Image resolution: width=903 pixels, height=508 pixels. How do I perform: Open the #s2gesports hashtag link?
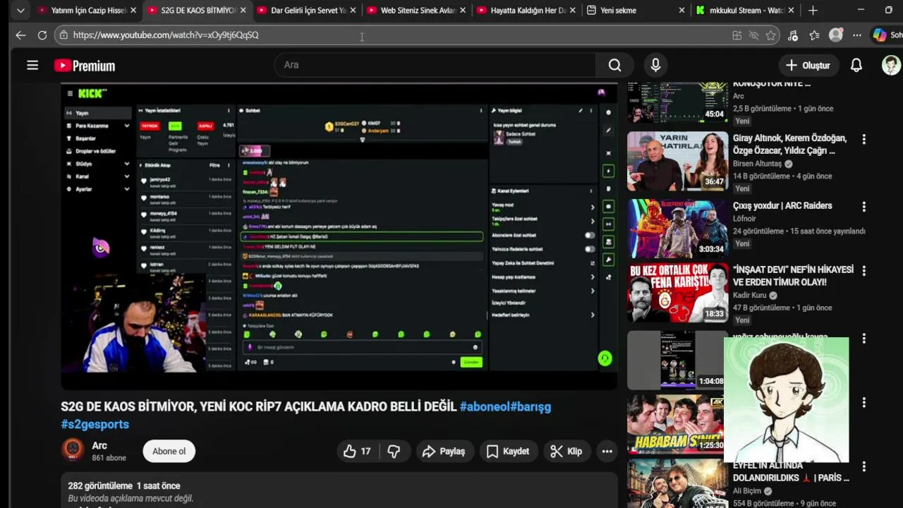(x=95, y=424)
